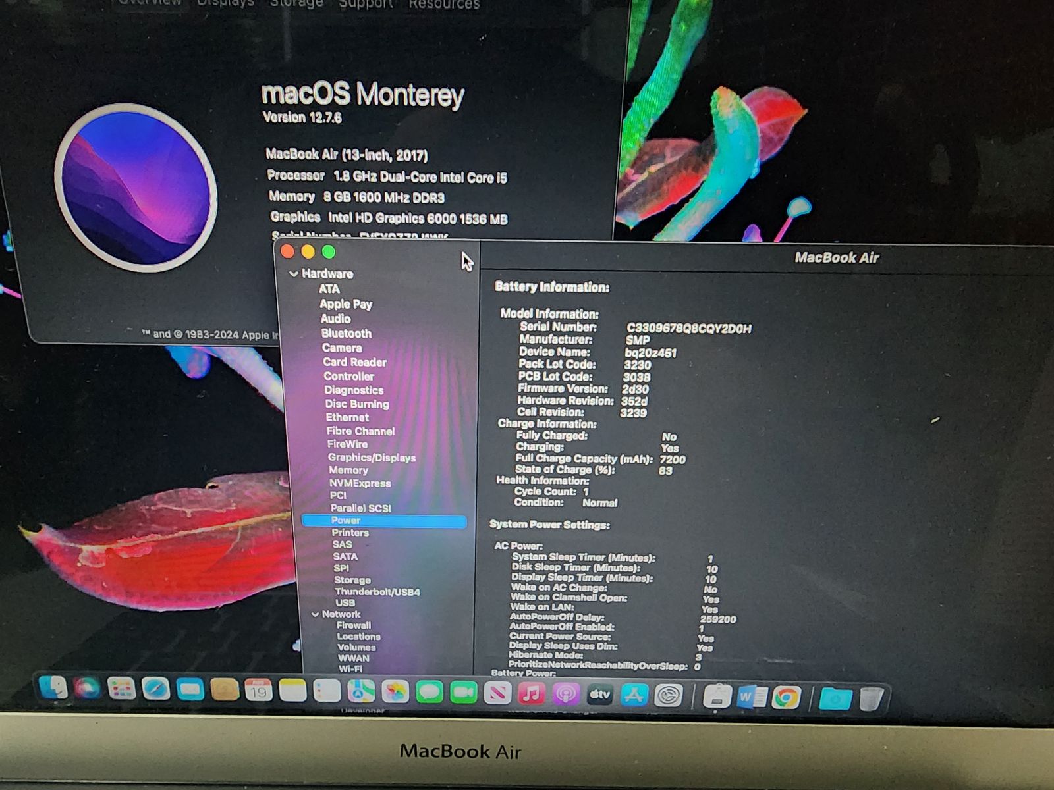The height and width of the screenshot is (790, 1054).
Task: Select Thunderbolt/USB4 in hardware sidebar
Action: pos(377,592)
